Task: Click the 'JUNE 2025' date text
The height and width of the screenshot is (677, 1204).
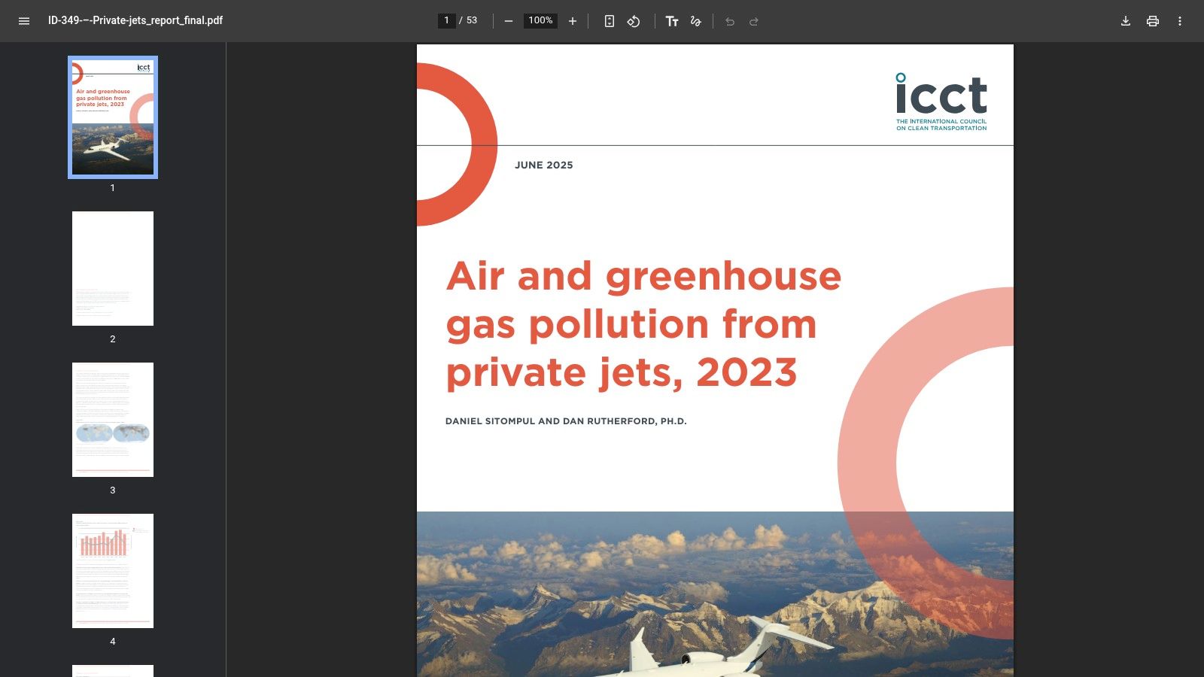Action: [x=544, y=165]
